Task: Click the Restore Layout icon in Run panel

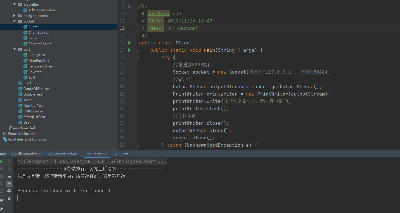Action: [x=1, y=200]
